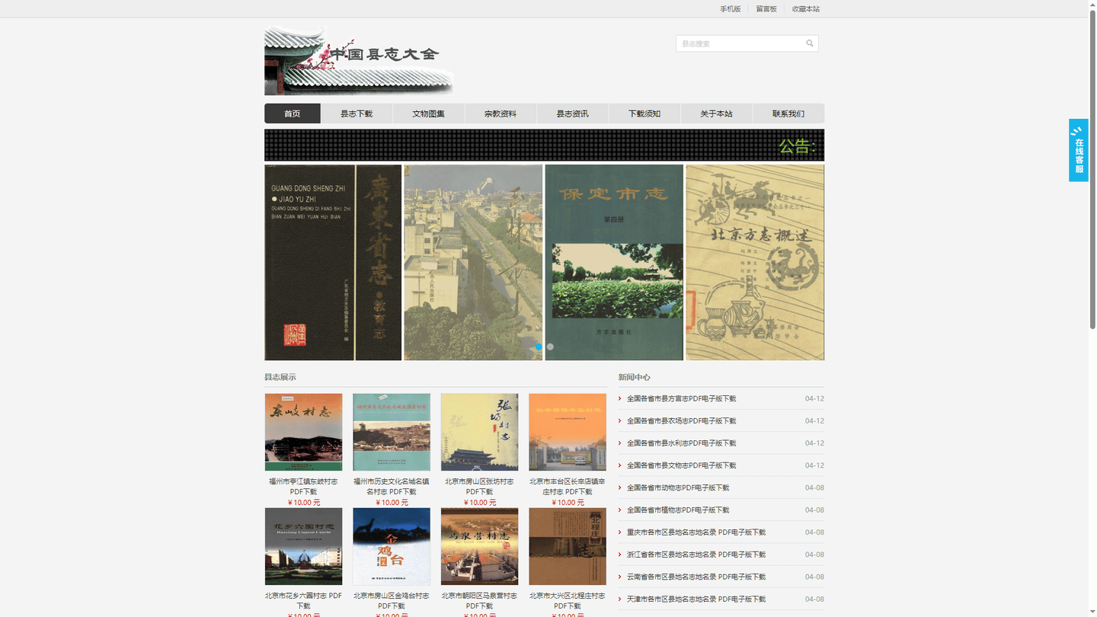Open news 重庆市各市区县地名志地名录 PDF电子版下载
This screenshot has width=1097, height=617.
[x=696, y=532]
